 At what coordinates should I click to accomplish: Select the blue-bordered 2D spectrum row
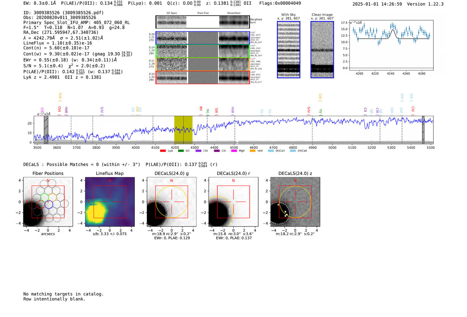tap(202, 38)
